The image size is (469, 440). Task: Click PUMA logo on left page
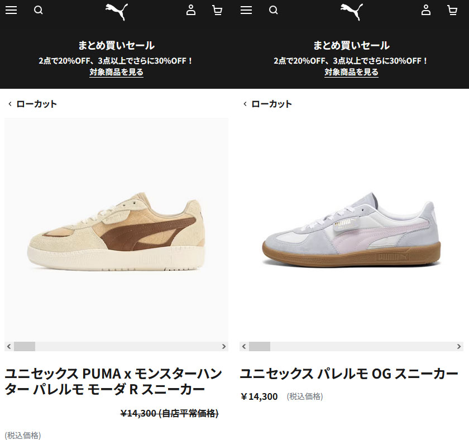117,12
